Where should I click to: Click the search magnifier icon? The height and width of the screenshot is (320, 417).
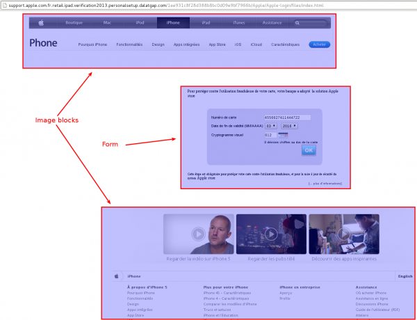tap(298, 23)
